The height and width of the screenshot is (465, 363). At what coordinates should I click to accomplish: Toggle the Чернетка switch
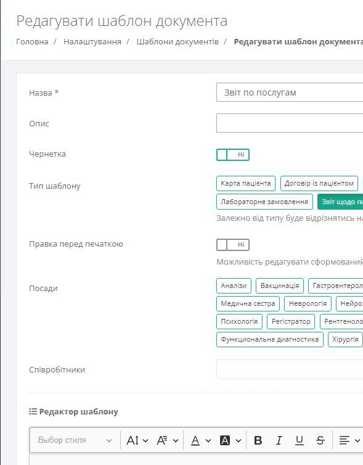coord(232,155)
